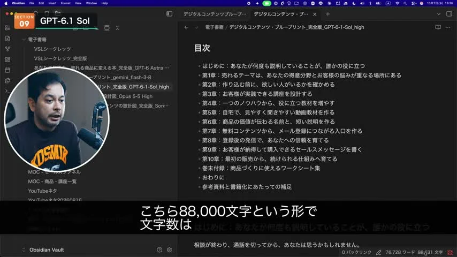Open the Help menu
Viewport: 457px width, 257px height.
[x=105, y=3]
